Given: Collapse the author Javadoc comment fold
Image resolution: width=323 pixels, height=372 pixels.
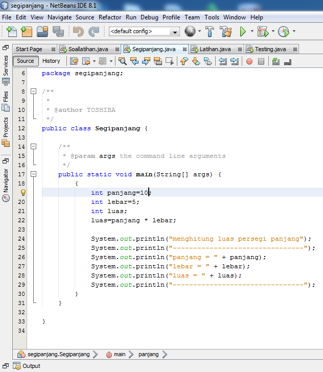Looking at the screenshot, I should [34, 91].
